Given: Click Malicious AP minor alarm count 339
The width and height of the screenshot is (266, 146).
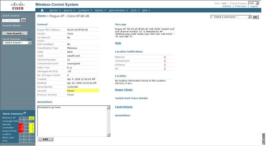Looking at the screenshot, I should point(31,118).
